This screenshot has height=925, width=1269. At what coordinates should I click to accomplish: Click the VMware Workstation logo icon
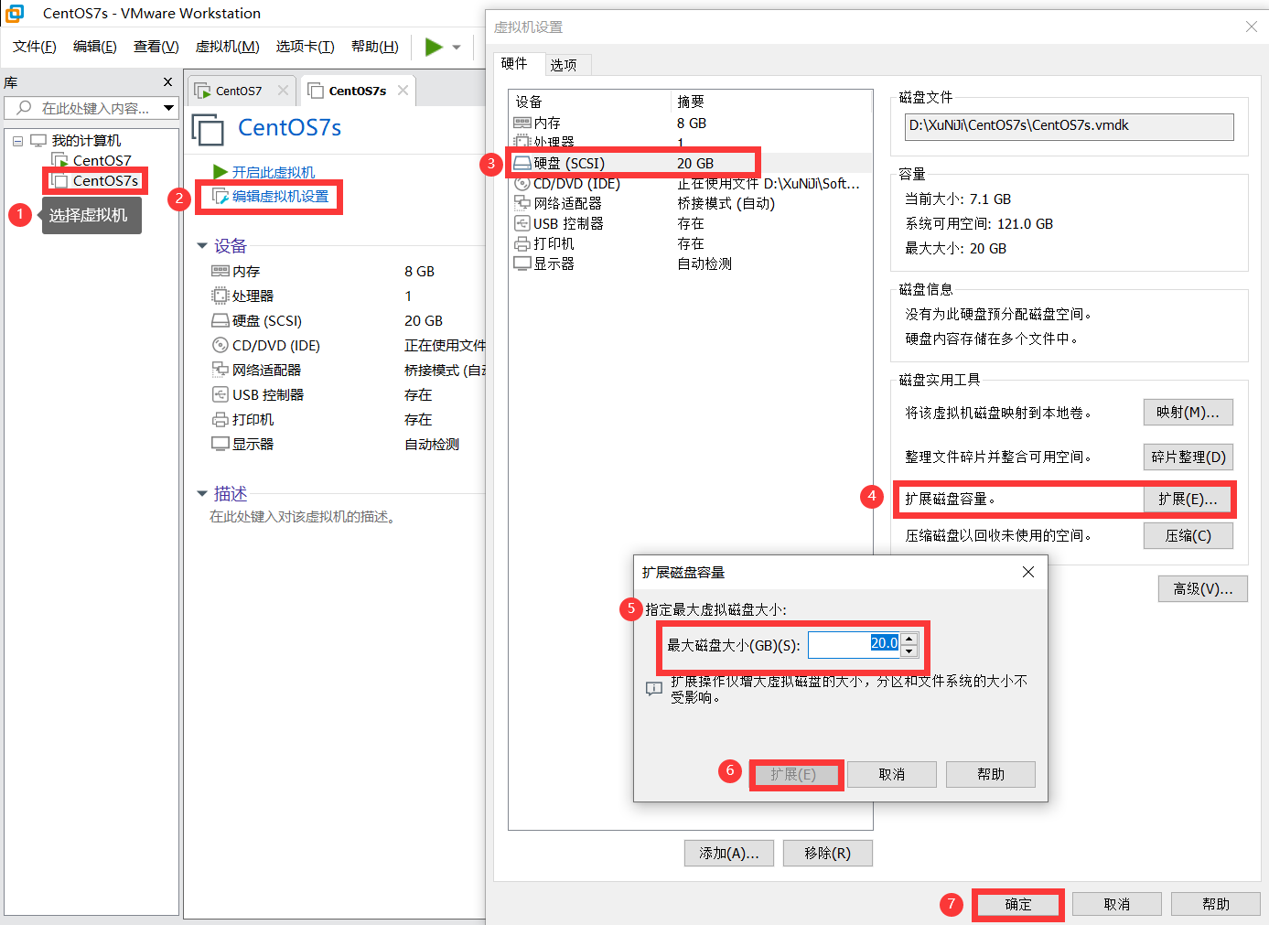click(x=15, y=13)
